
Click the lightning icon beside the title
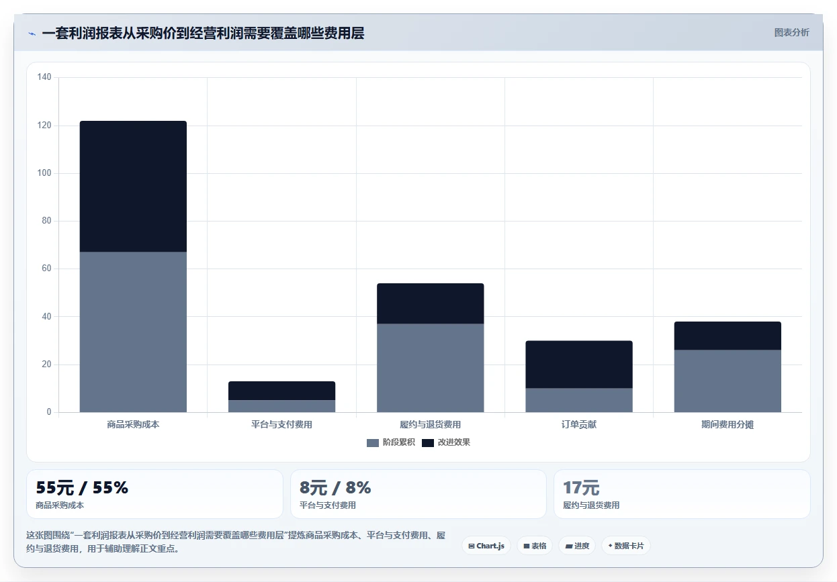point(32,33)
